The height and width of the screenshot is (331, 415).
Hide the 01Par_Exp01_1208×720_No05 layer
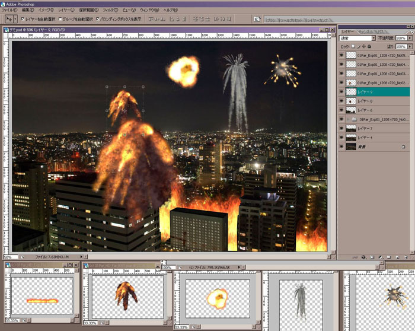(341, 55)
